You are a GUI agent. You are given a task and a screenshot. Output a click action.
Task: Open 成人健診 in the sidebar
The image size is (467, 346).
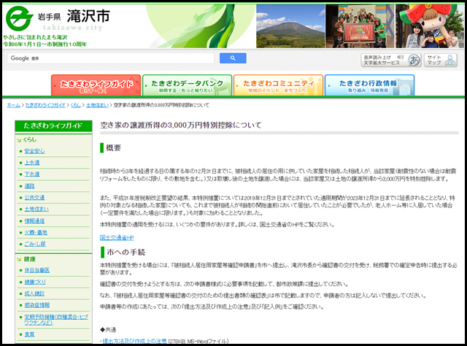click(x=34, y=293)
